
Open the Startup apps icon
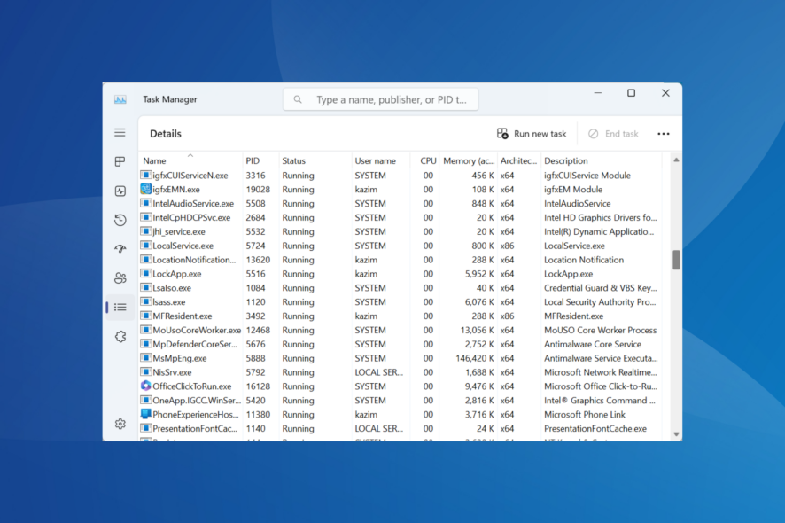tap(120, 248)
